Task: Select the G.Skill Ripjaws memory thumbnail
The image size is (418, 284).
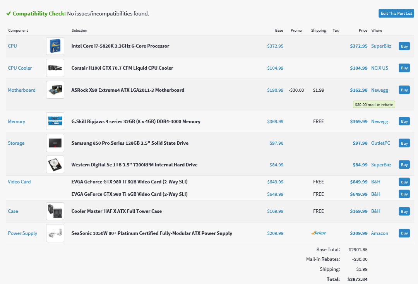Action: tap(55, 121)
